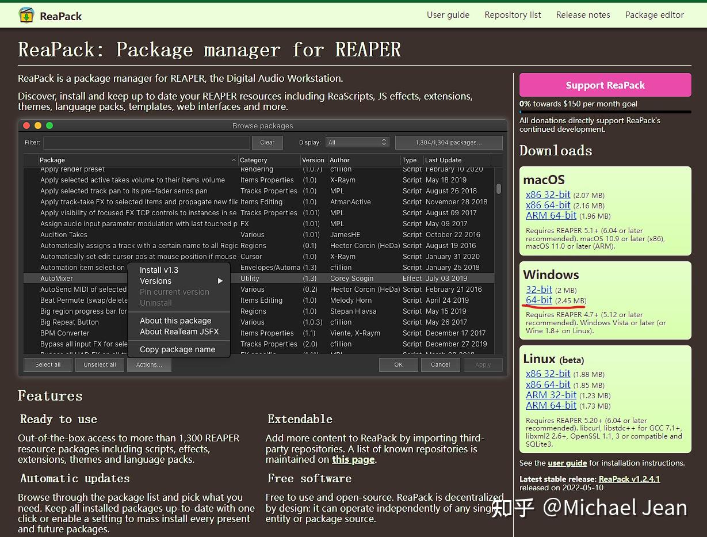The height and width of the screenshot is (537, 707).
Task: Click author 'Stepan Hlavsa' cell
Action: (x=353, y=311)
